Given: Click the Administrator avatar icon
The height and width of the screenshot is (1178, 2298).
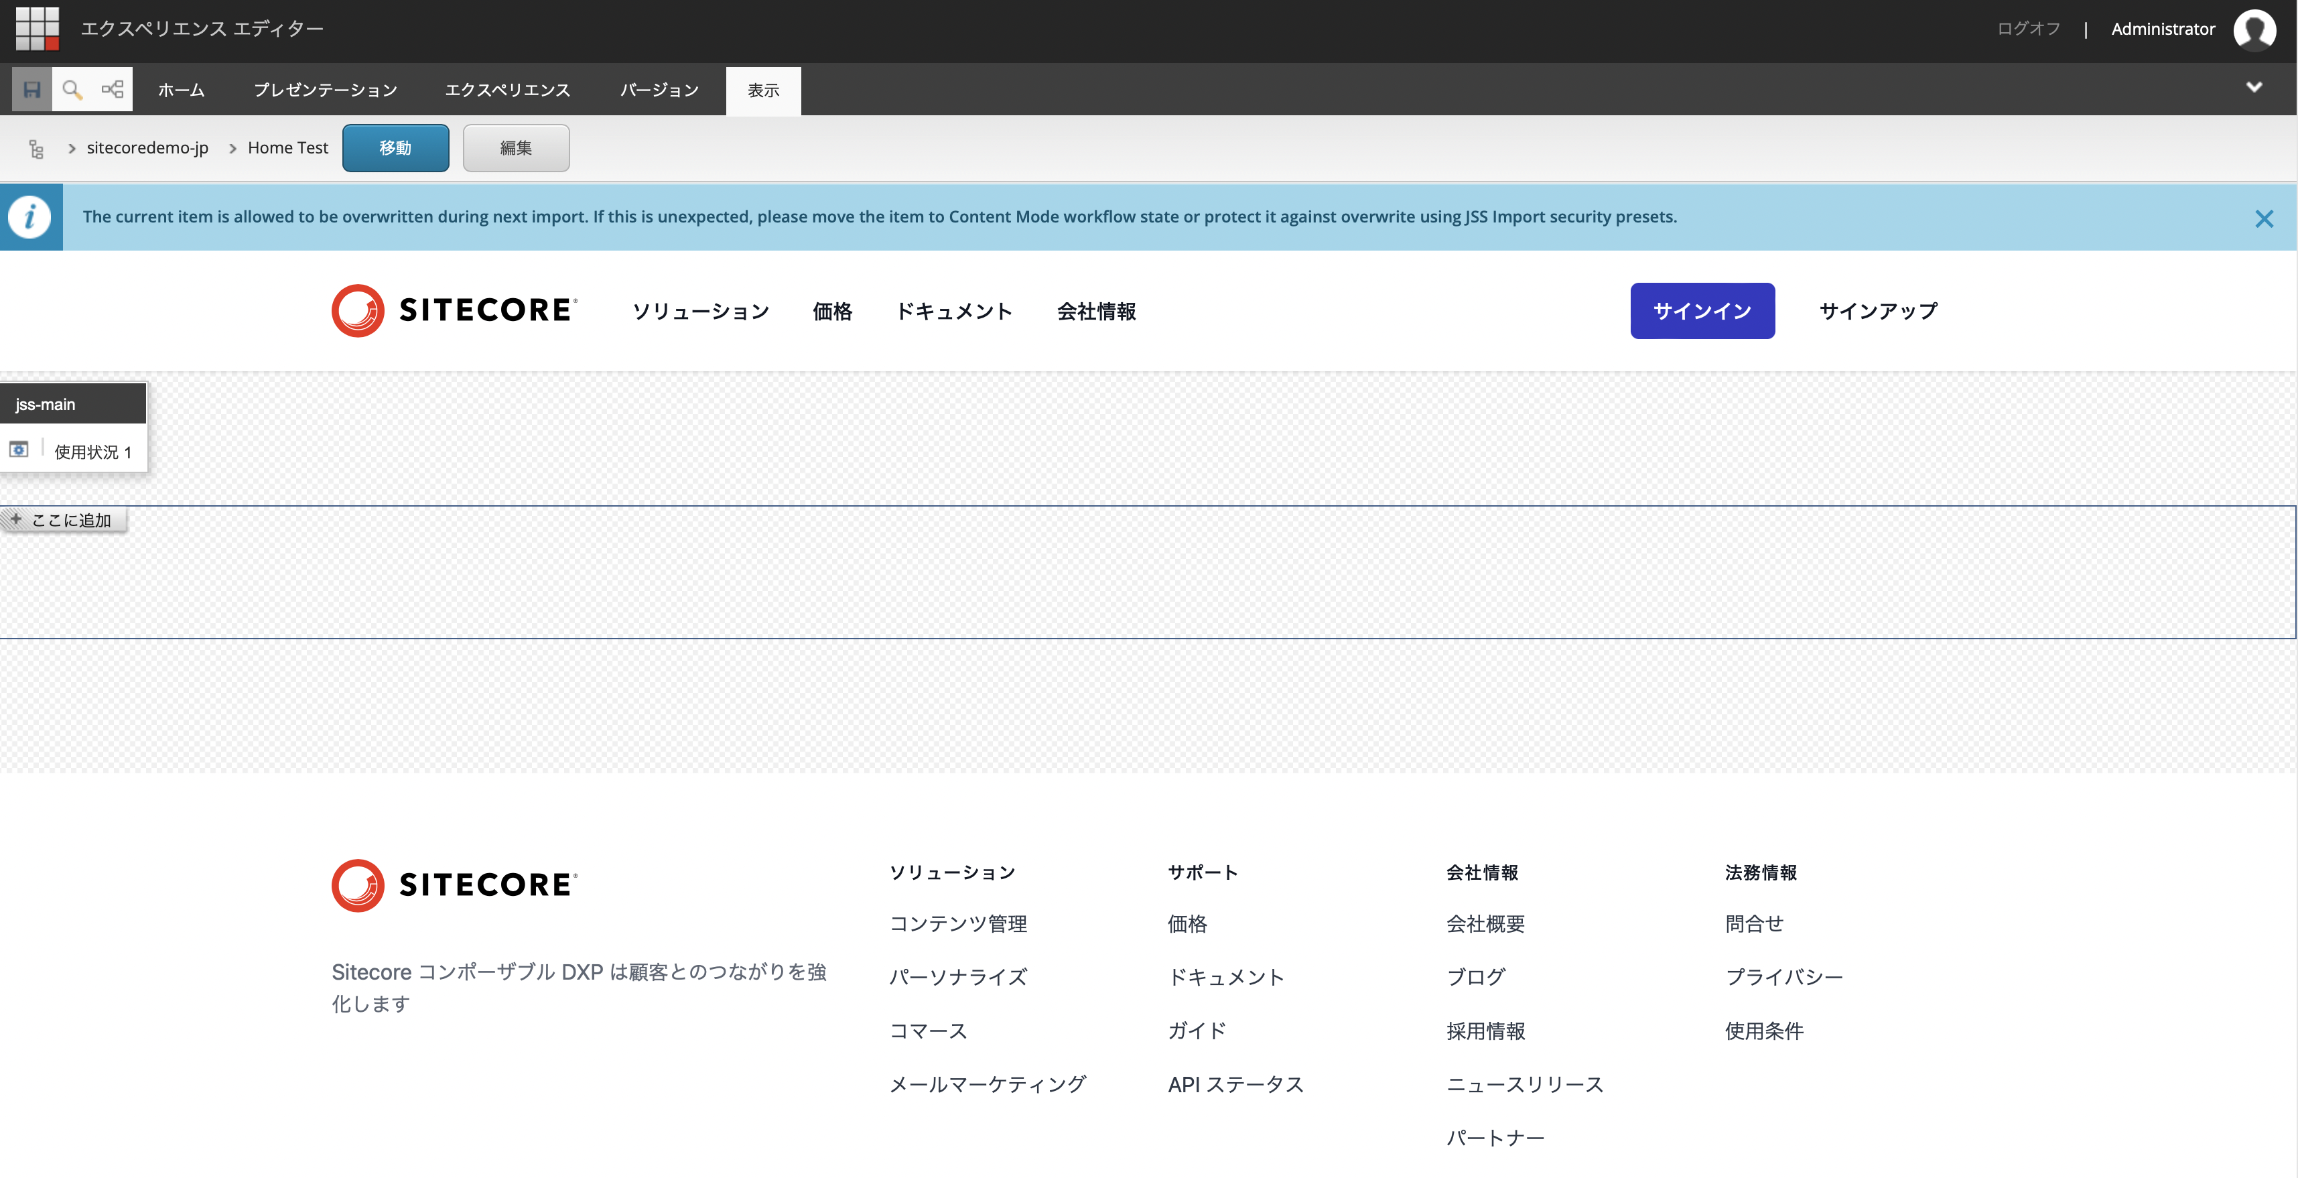Looking at the screenshot, I should click(2254, 29).
